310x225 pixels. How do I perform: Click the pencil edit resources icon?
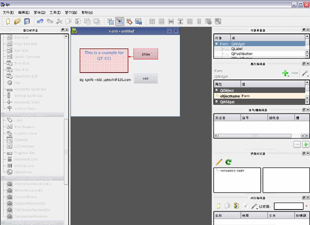tap(219, 162)
